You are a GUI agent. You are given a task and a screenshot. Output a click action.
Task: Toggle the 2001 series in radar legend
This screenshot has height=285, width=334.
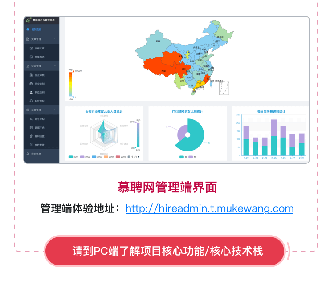[x=73, y=157]
